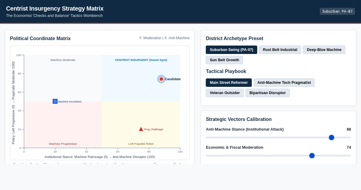Select the Veteran Outsider playbook

pyautogui.click(x=225, y=93)
